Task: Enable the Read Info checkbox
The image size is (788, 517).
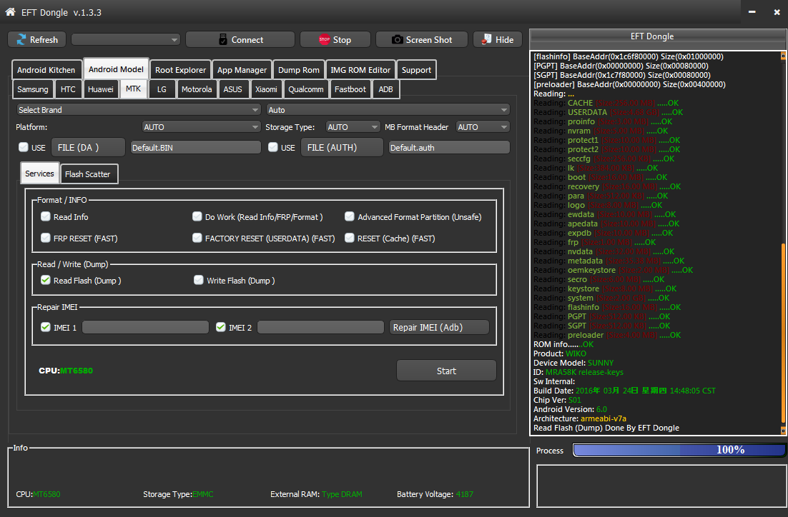Action: coord(46,216)
